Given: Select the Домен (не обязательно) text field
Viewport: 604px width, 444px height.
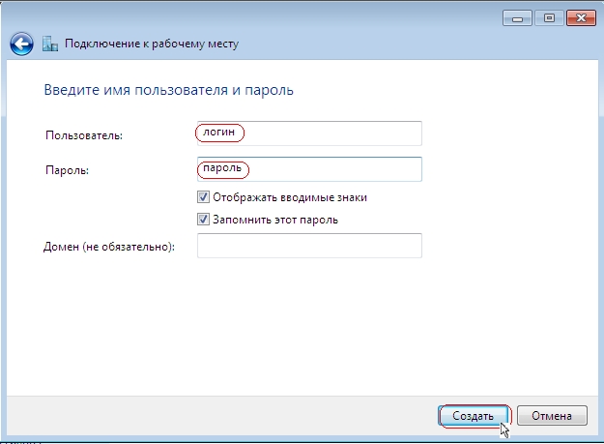Looking at the screenshot, I should (309, 246).
